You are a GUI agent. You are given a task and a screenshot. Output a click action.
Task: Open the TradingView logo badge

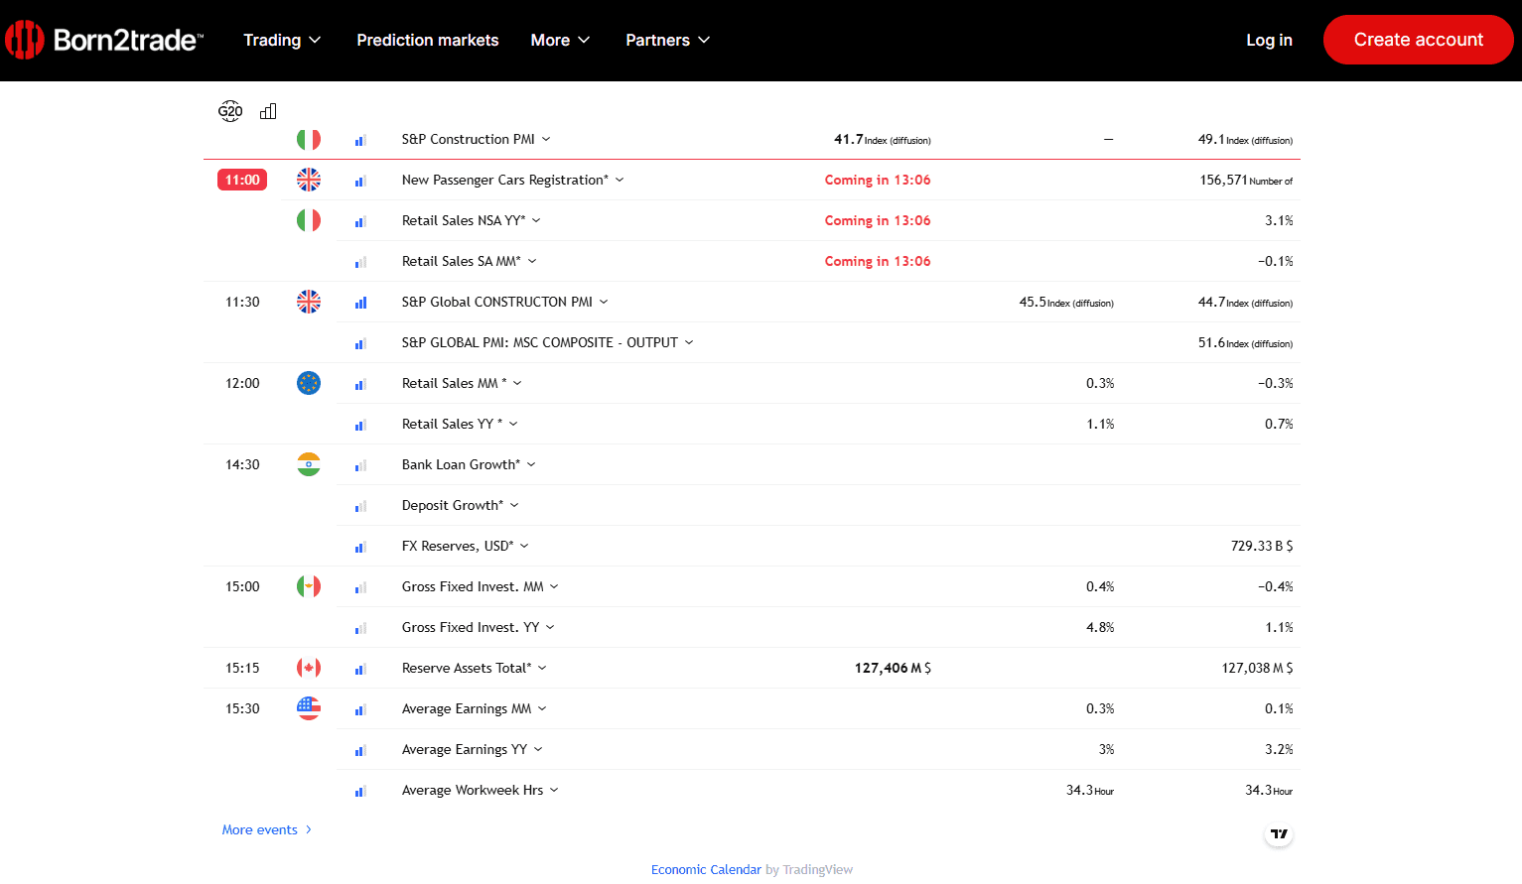pos(1279,833)
